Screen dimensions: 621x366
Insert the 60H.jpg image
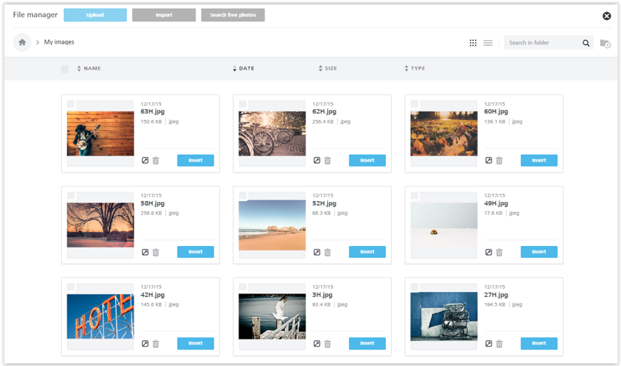pos(539,161)
